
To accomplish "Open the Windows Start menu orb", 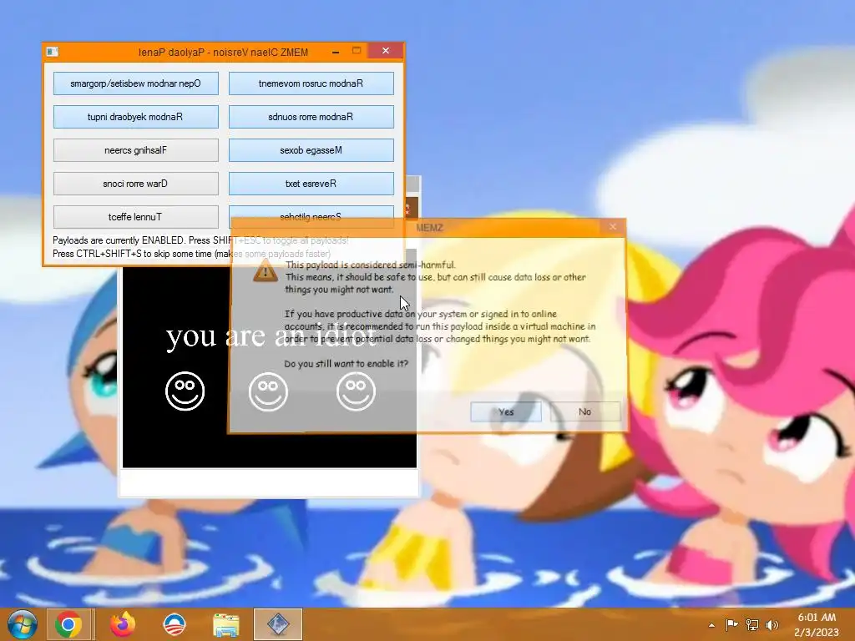I will click(22, 624).
